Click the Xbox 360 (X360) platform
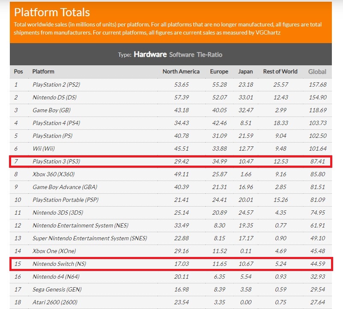Screen dimensions: 343x309 pyautogui.click(x=53, y=174)
